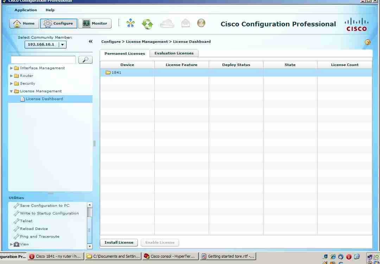Click the Cisco logo
The width and height of the screenshot is (380, 264).
point(356,24)
